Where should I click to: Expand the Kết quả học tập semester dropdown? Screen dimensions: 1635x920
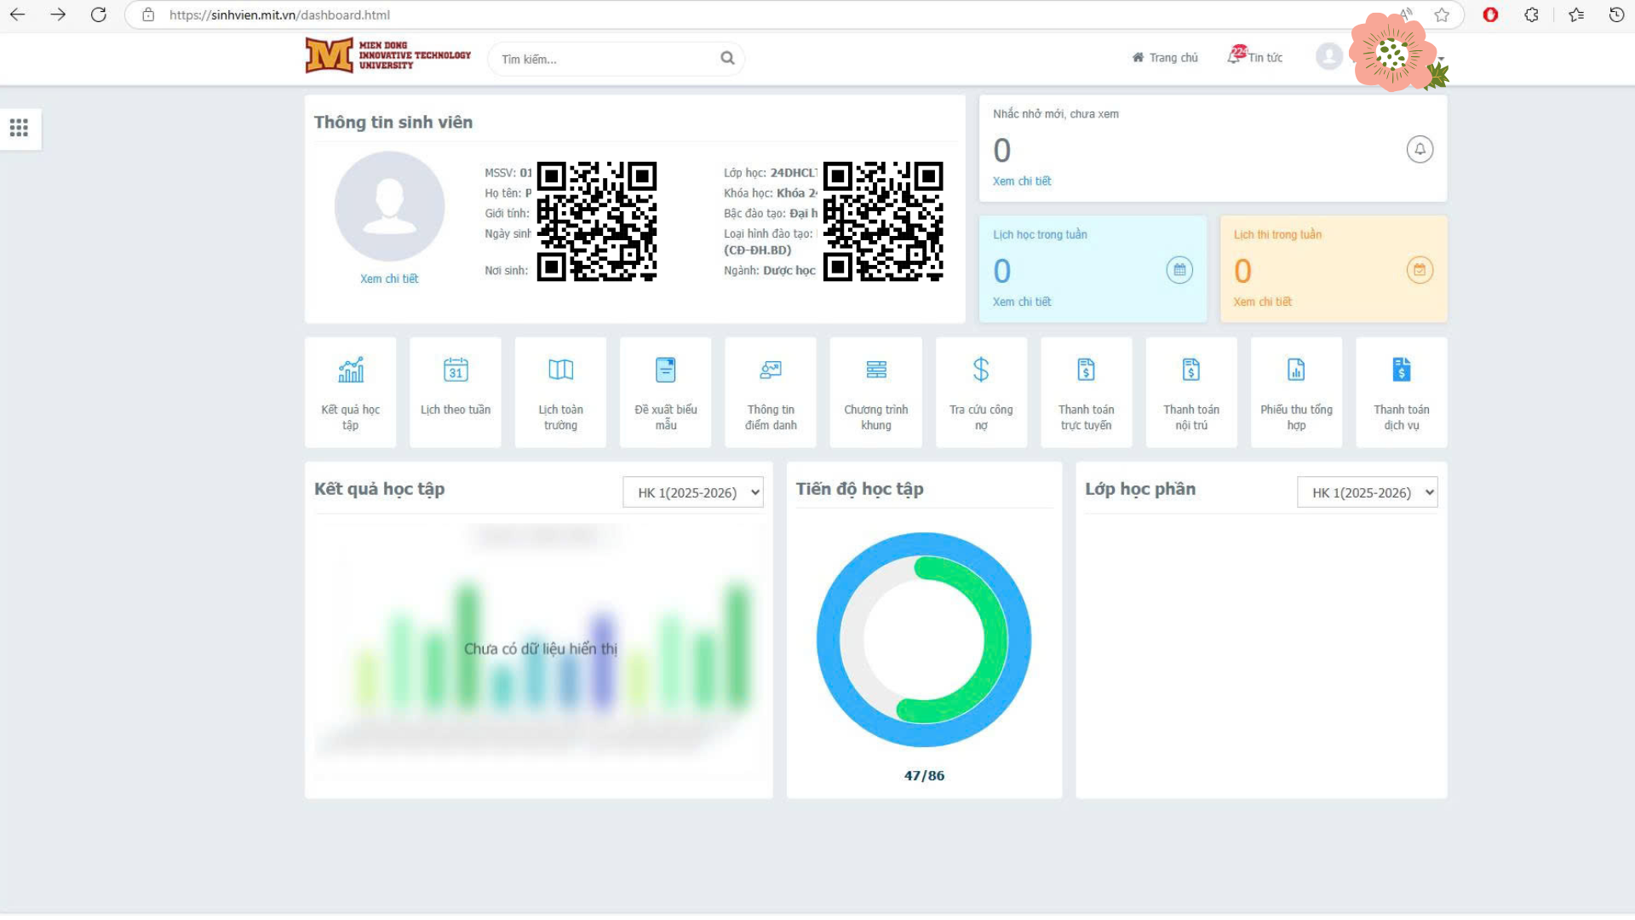click(693, 492)
